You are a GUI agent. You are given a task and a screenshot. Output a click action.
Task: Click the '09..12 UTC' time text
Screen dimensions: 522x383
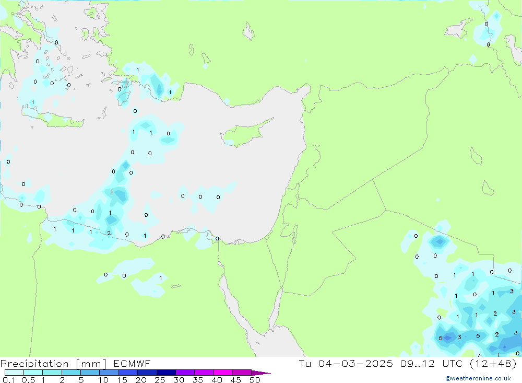(432, 364)
